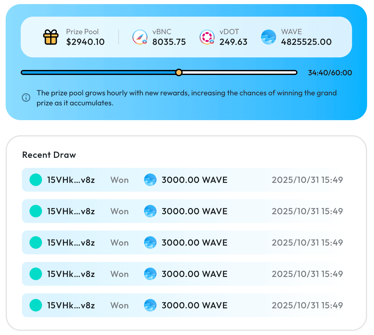The width and height of the screenshot is (374, 335).
Task: Click the vDOT label
Action: (229, 32)
